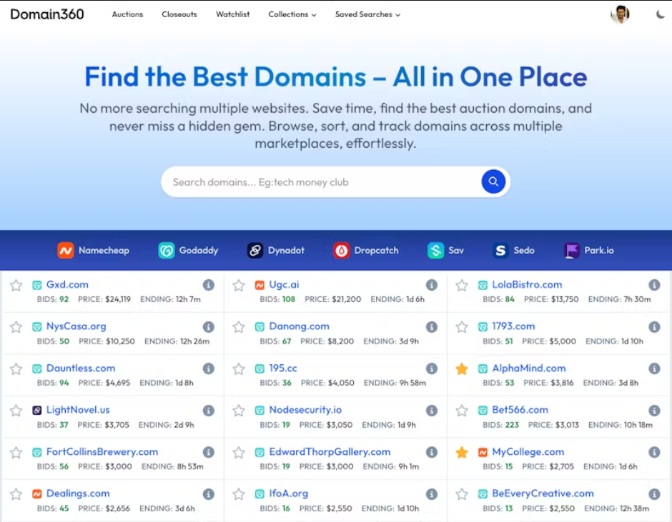The height and width of the screenshot is (522, 672).
Task: Click the blue search magnifier button
Action: tap(493, 181)
